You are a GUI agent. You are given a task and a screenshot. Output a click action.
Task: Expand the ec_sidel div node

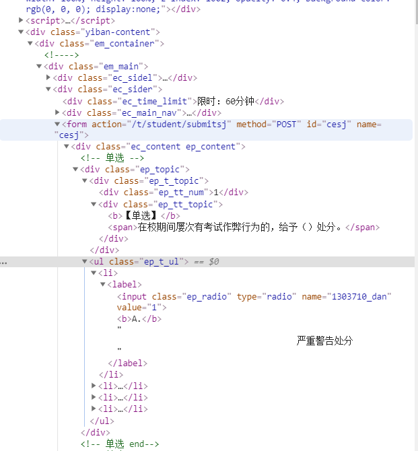[48, 77]
